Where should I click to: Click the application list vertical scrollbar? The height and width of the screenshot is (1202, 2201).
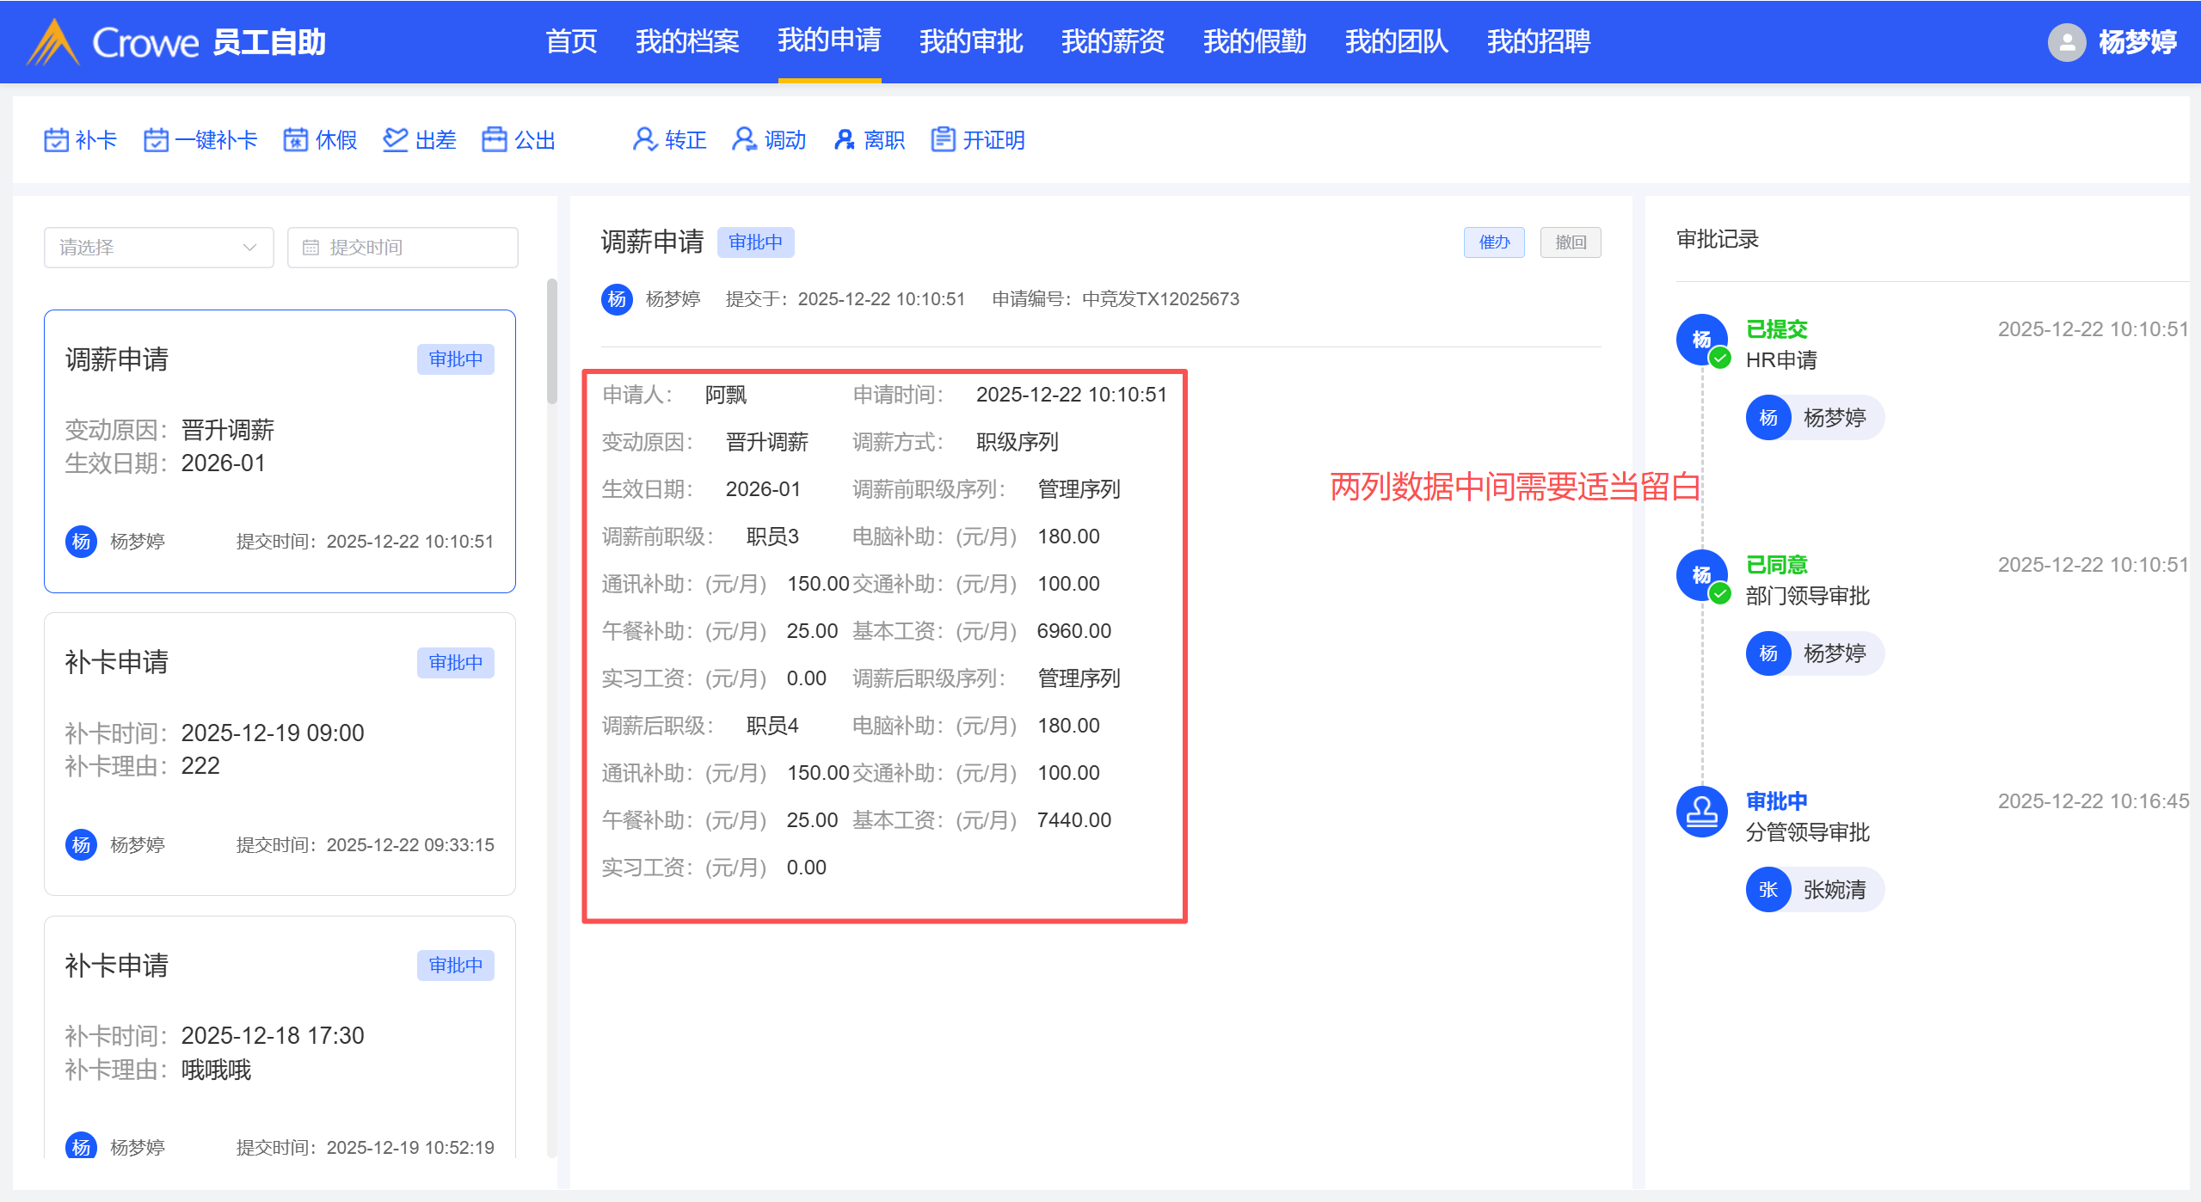[551, 341]
